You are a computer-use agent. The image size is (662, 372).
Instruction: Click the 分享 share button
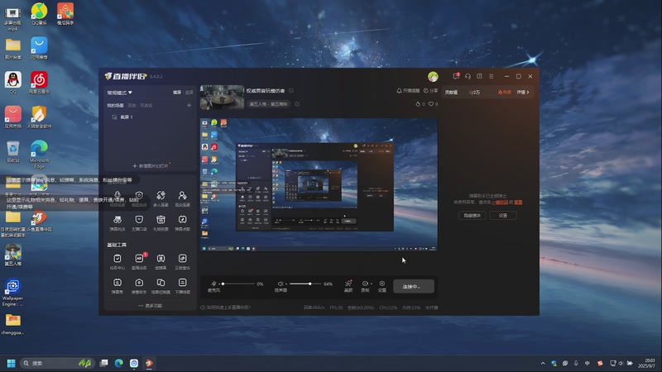[x=430, y=91]
